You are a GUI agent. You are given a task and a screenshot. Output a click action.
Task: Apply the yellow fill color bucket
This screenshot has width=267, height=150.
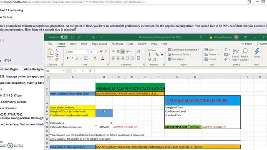[95, 58]
